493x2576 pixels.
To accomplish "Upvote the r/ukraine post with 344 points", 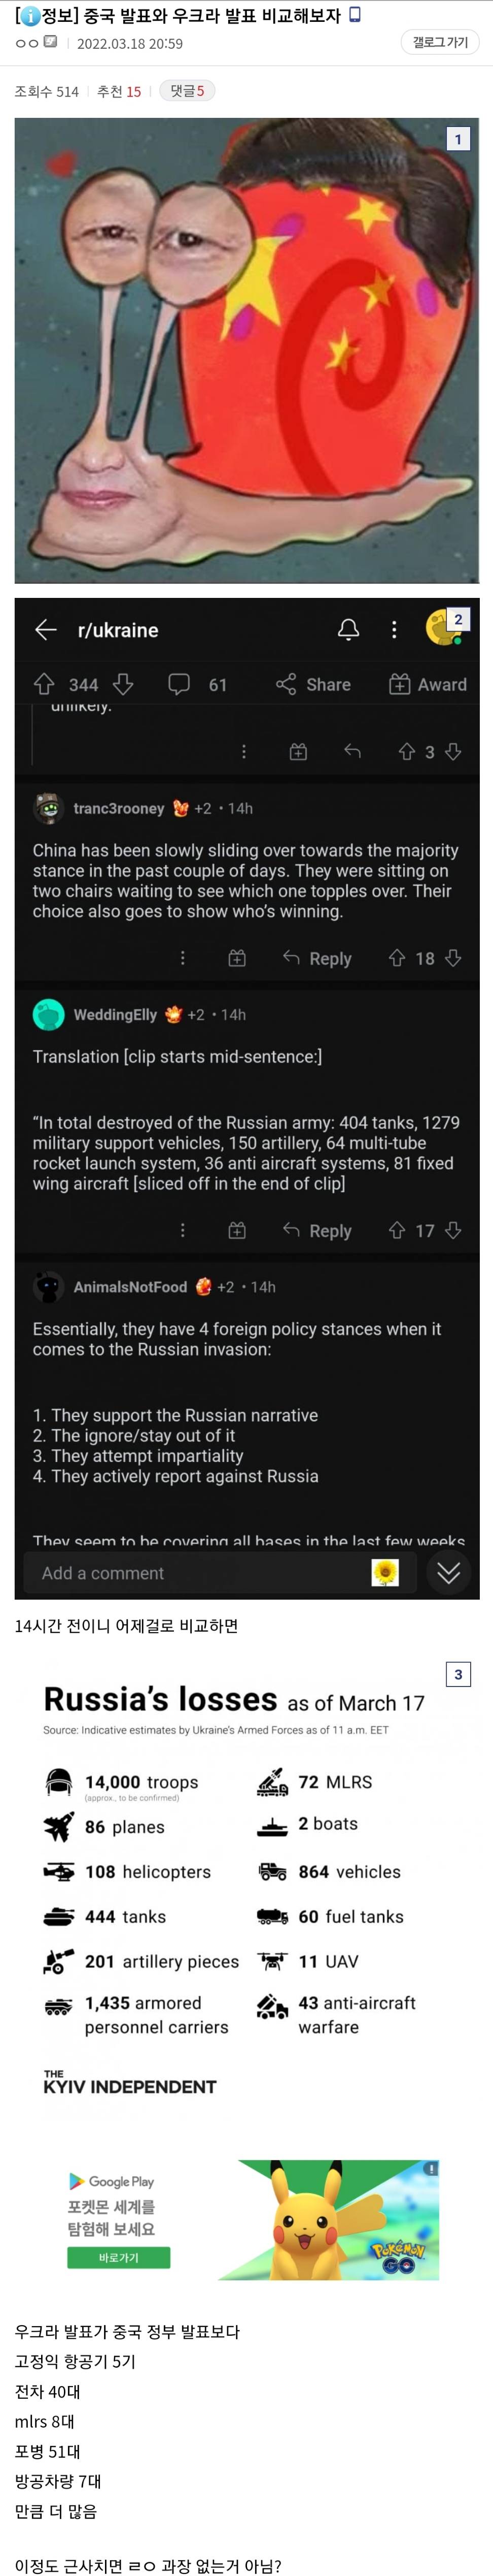I will pyautogui.click(x=44, y=684).
